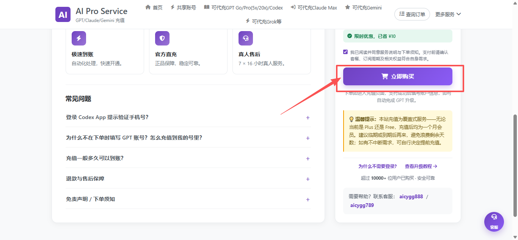518x240 pixels.
Task: Click the shield 官方直充 icon
Action: [162, 38]
